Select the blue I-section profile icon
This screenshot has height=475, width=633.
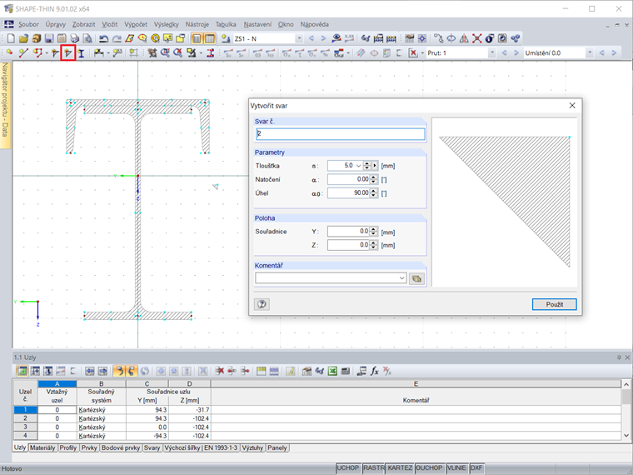(81, 52)
